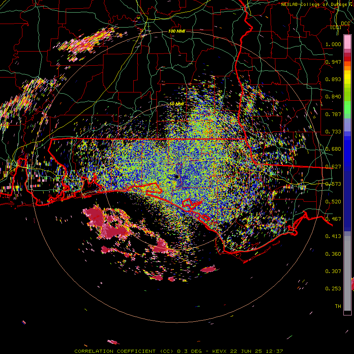Click the DCC product label
Screen dimensions: 354x354
345,24
